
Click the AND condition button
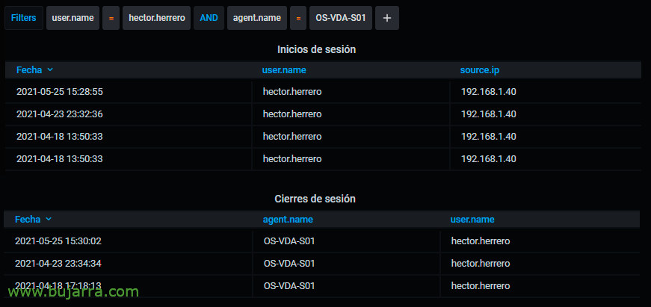tap(209, 18)
